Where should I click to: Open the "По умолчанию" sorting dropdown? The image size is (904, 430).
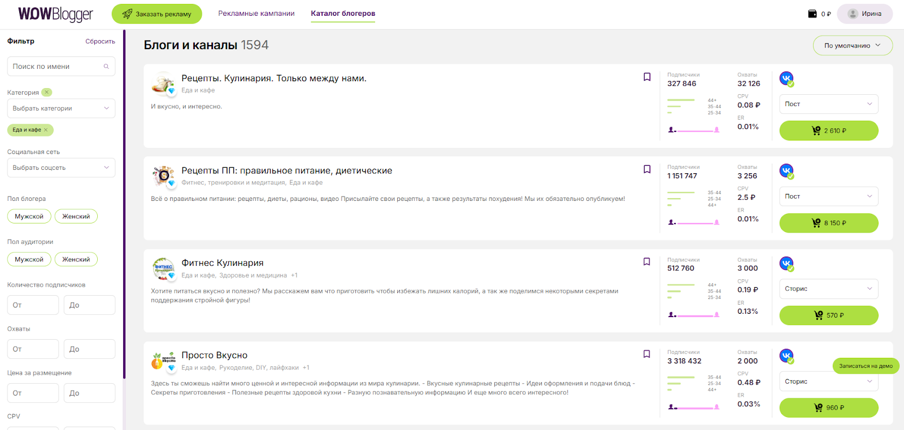click(x=852, y=46)
